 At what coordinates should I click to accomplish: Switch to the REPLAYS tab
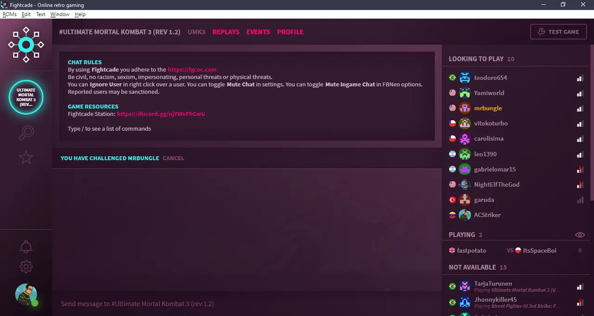pyautogui.click(x=226, y=32)
